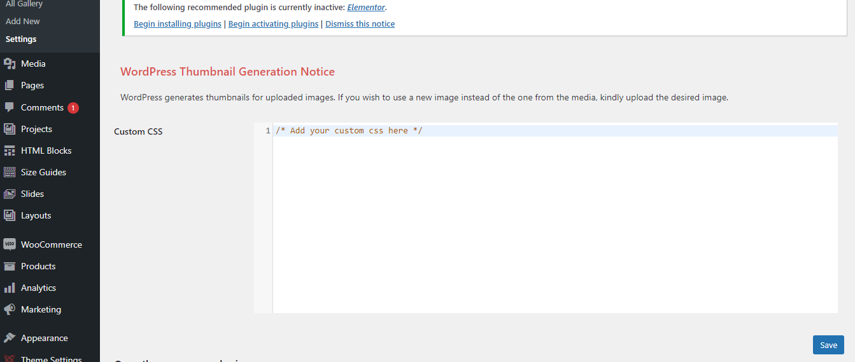Go to Layouts in the sidebar
Screen dimensions: 855x362
(36, 215)
